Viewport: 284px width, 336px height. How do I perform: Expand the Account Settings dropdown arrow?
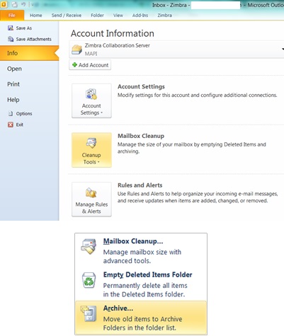tap(102, 112)
